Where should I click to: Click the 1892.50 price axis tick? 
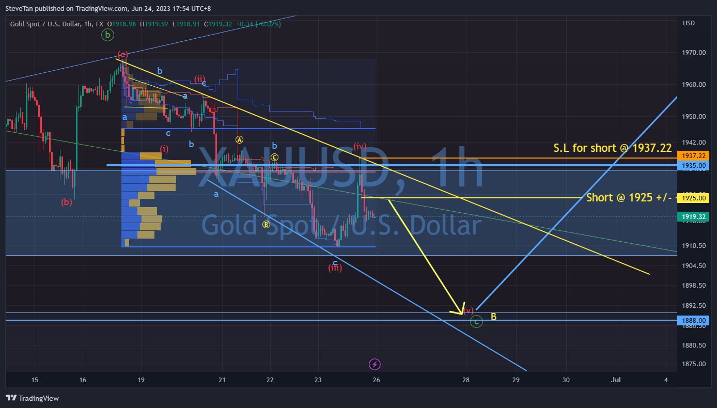[694, 305]
